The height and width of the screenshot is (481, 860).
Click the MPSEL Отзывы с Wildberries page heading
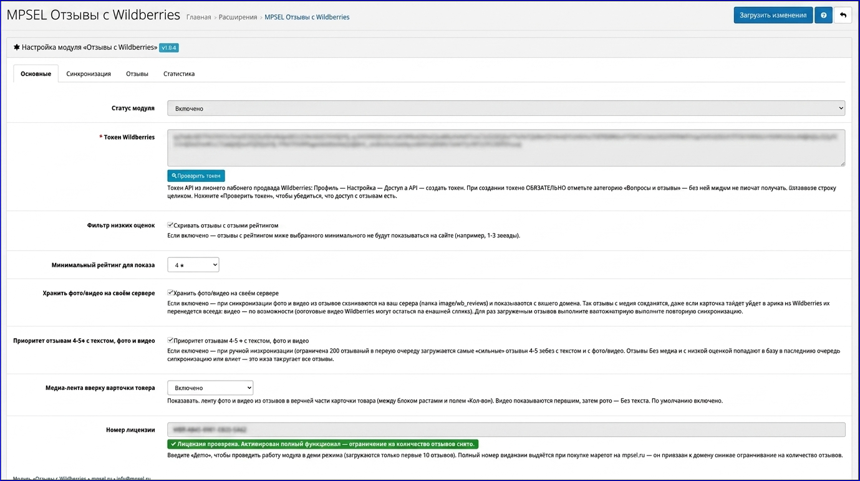pos(94,15)
